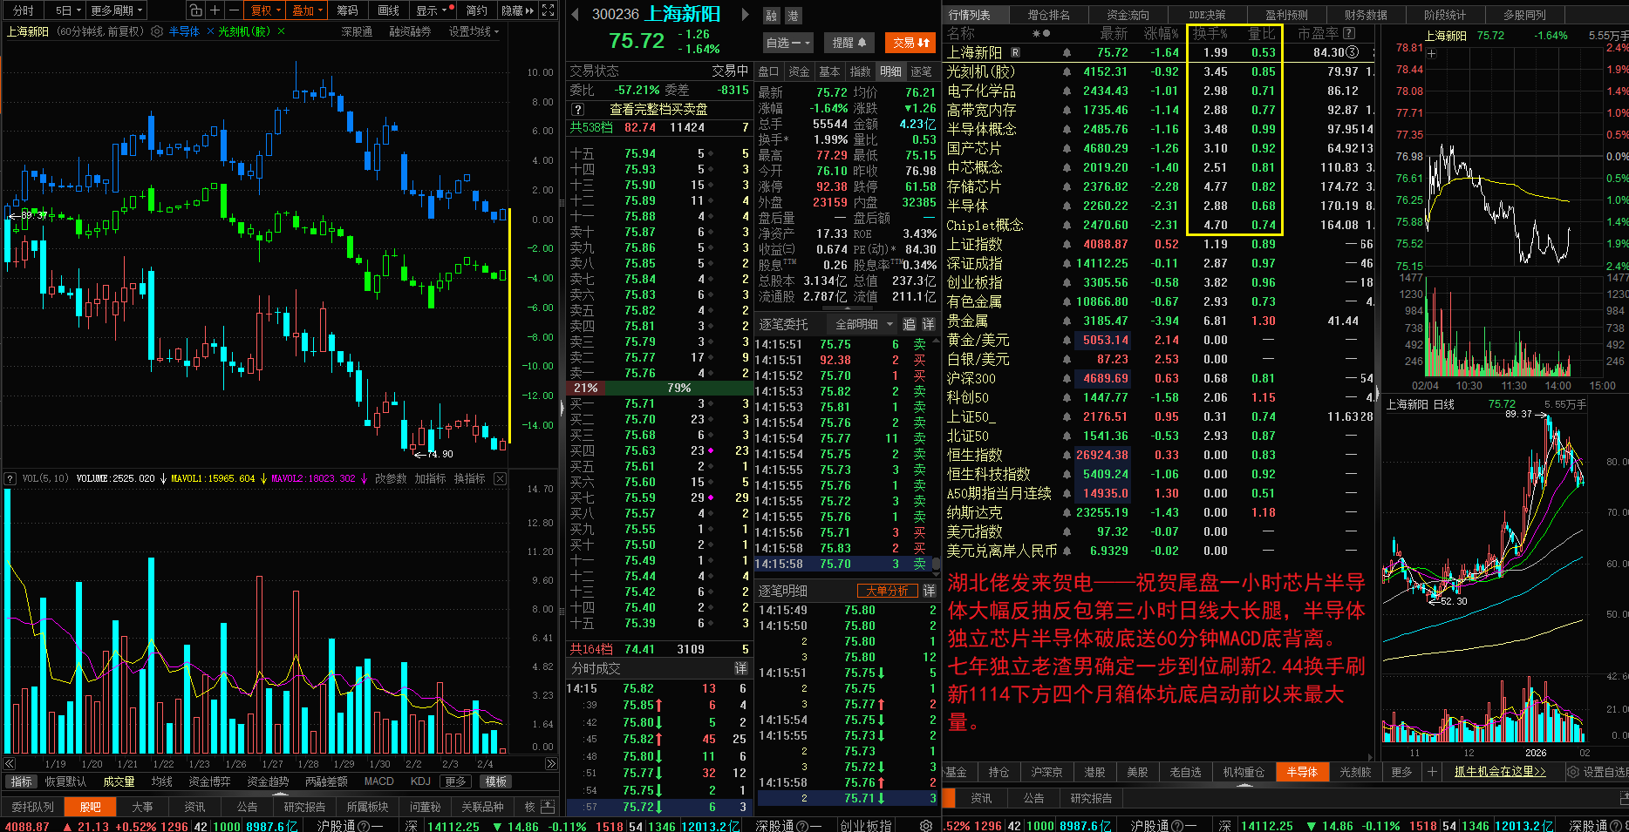1629x832 pixels.
Task: Toggle 融资融券 chart overlay
Action: 410,31
